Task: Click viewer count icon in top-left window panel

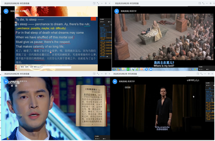Action: pos(101,22)
